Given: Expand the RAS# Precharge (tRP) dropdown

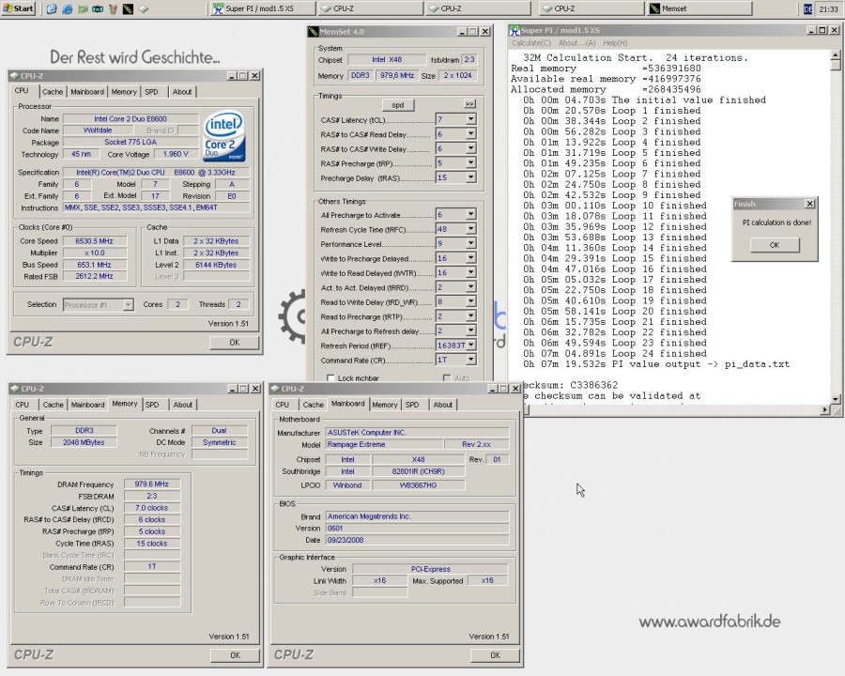Looking at the screenshot, I should point(470,162).
